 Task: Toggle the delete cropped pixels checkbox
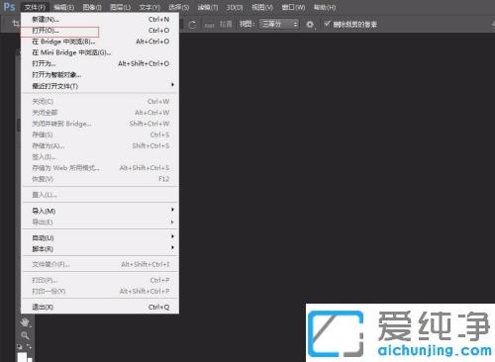tap(327, 24)
